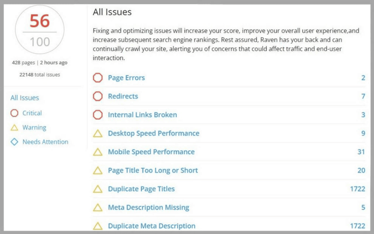Select All Issues in the sidebar
Image resolution: width=374 pixels, height=234 pixels.
(x=24, y=98)
